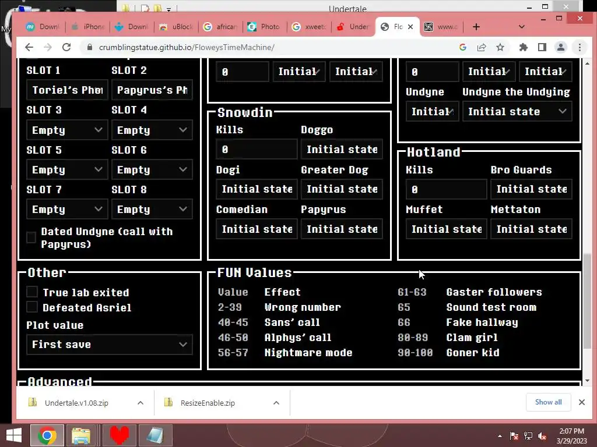Viewport: 597px width, 447px height.
Task: Open the Plot value First save dropdown
Action: pyautogui.click(x=109, y=345)
